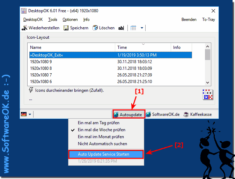235x179 pixels.
Task: Select 'Ein mal im Monat prüfen'
Action: pos(106,137)
